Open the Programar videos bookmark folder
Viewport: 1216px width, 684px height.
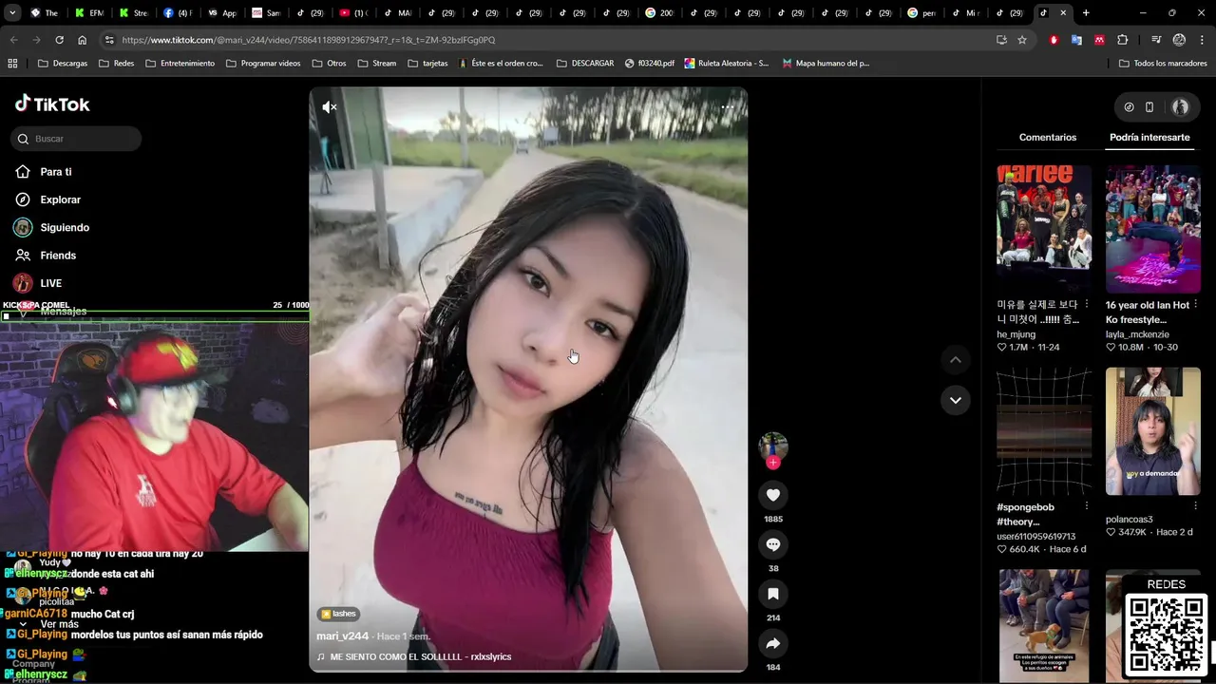point(263,64)
